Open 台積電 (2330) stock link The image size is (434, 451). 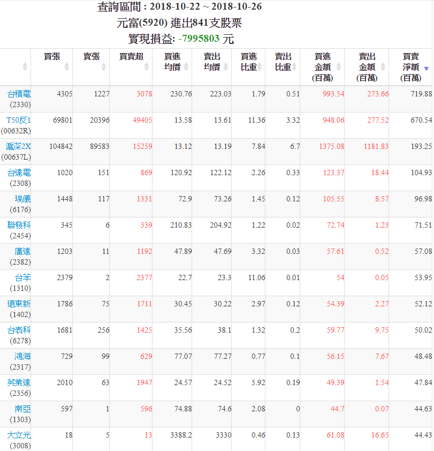pos(19,94)
